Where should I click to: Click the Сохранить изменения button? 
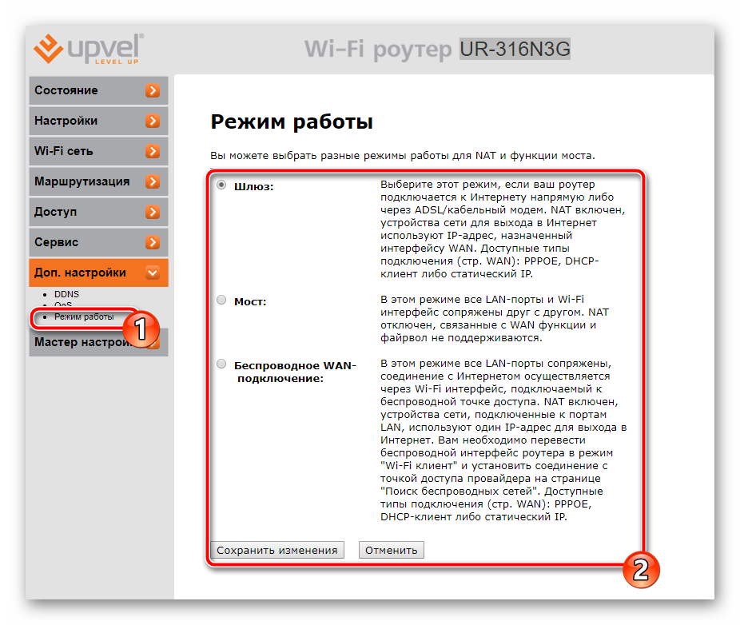click(x=277, y=550)
